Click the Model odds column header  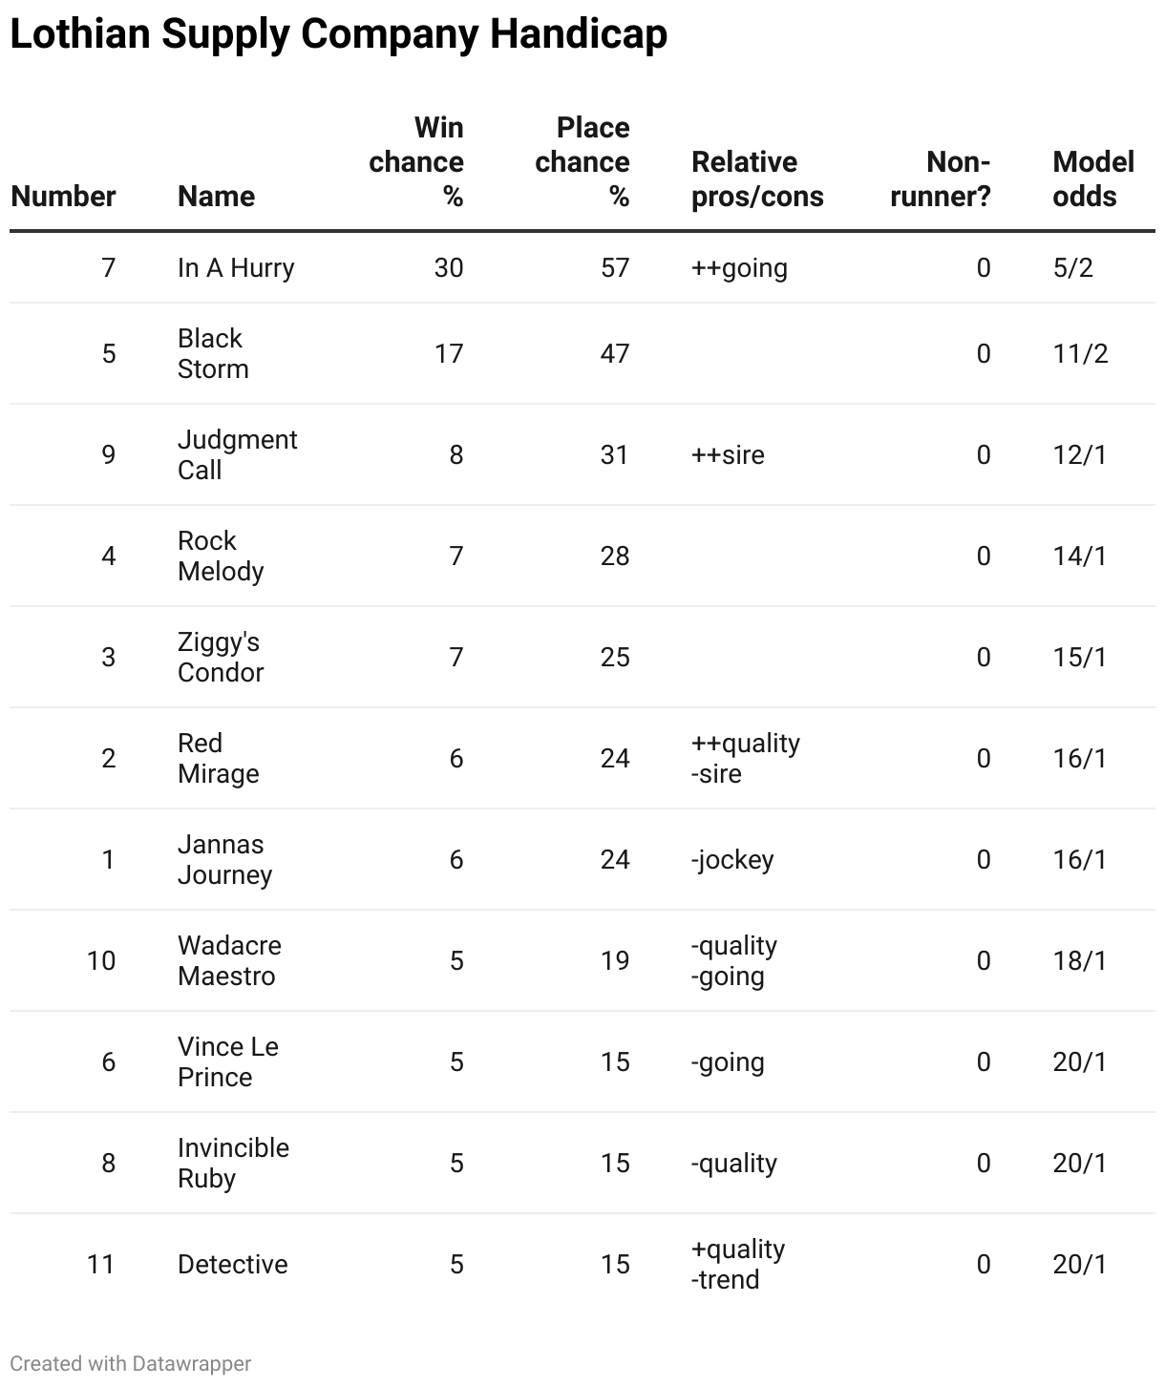point(1093,178)
